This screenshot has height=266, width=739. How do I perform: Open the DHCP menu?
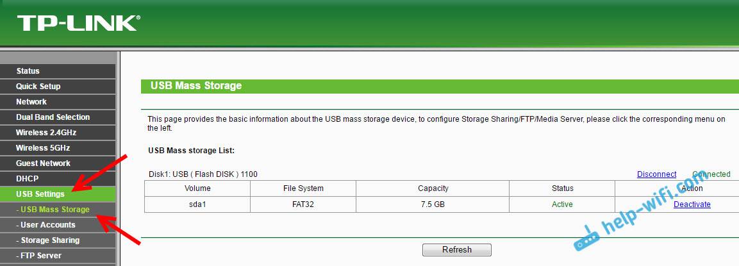point(28,179)
